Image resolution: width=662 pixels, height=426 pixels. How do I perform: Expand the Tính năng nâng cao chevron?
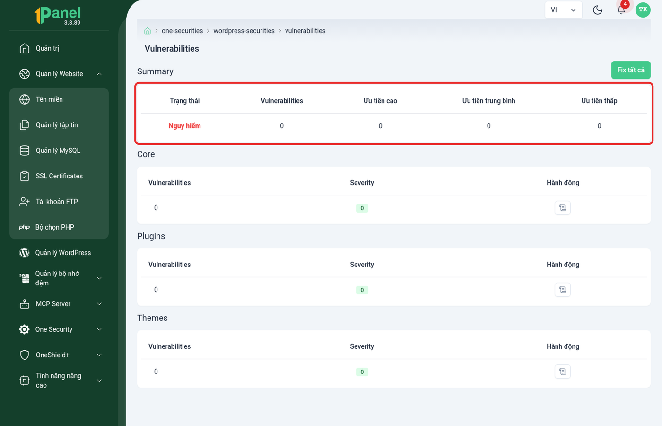(99, 381)
